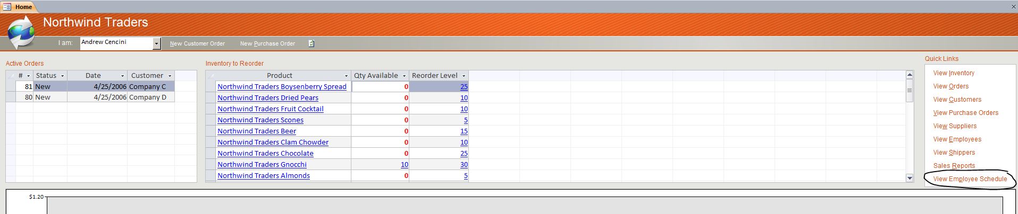This screenshot has height=214, width=1018.
Task: Open View Customers quick link
Action: pos(957,100)
